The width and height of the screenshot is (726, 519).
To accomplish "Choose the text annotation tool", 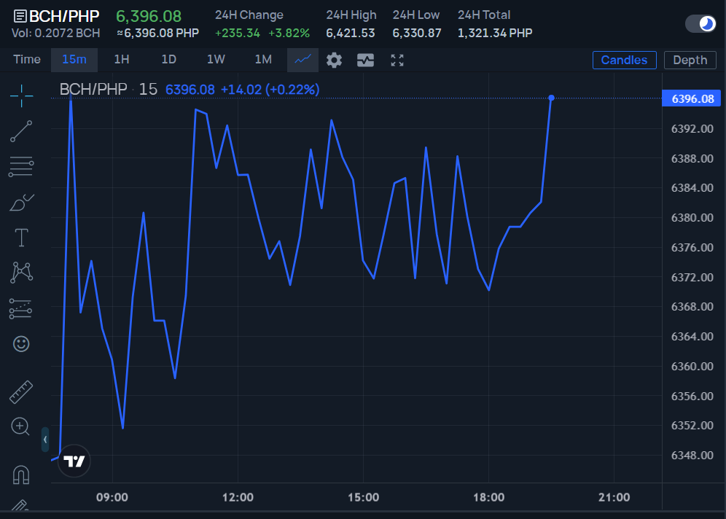I will 21,238.
